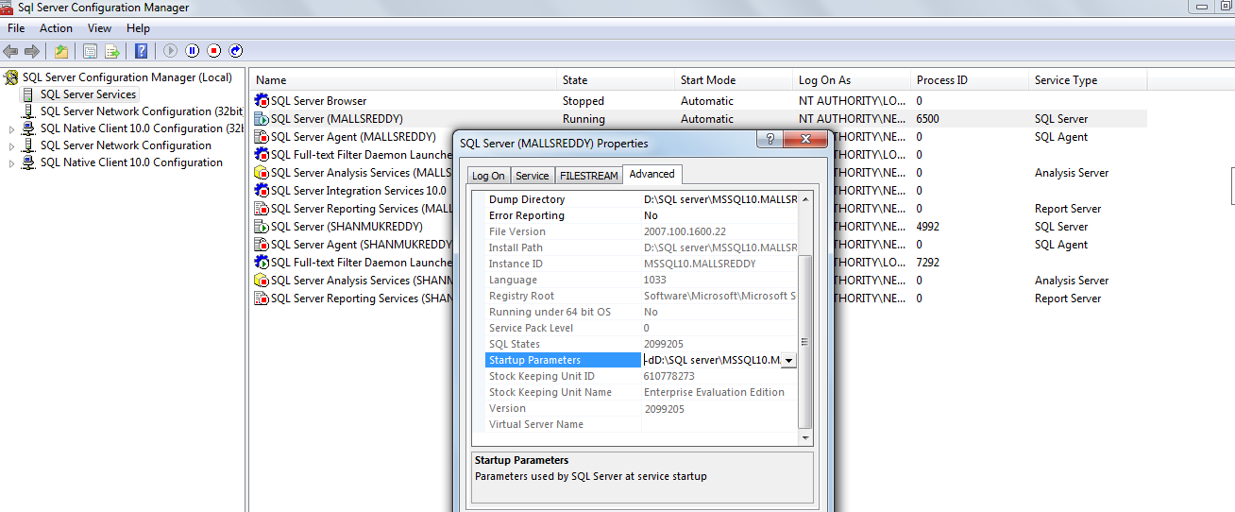Sort by Log On As column header
This screenshot has width=1235, height=512.
852,80
